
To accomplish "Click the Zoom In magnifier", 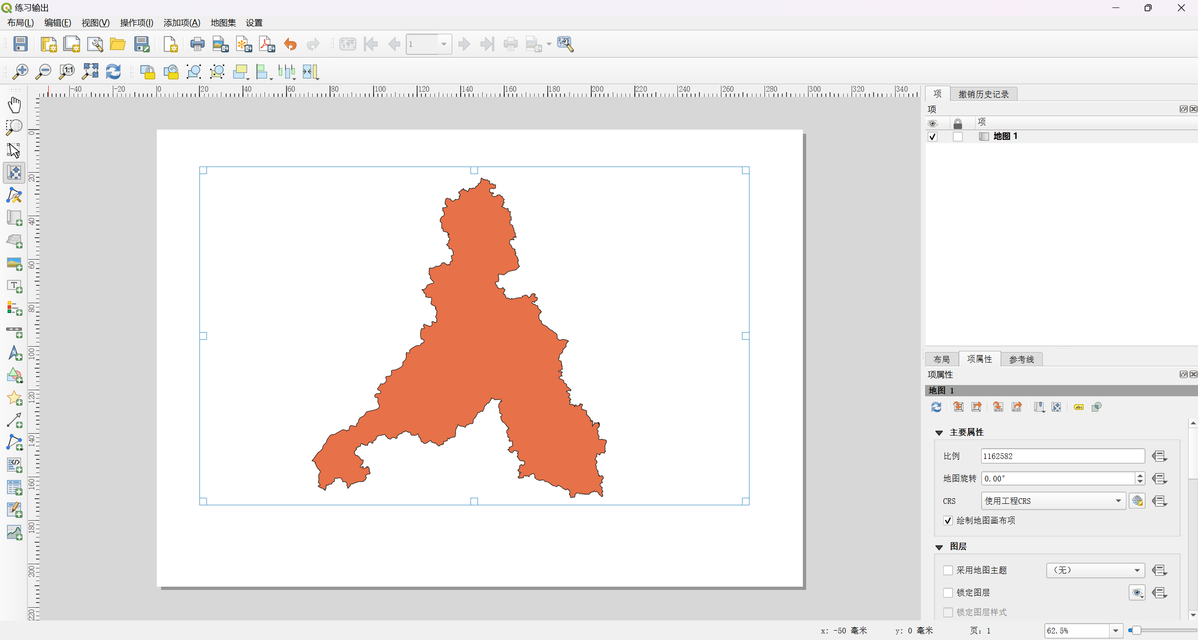I will point(20,72).
